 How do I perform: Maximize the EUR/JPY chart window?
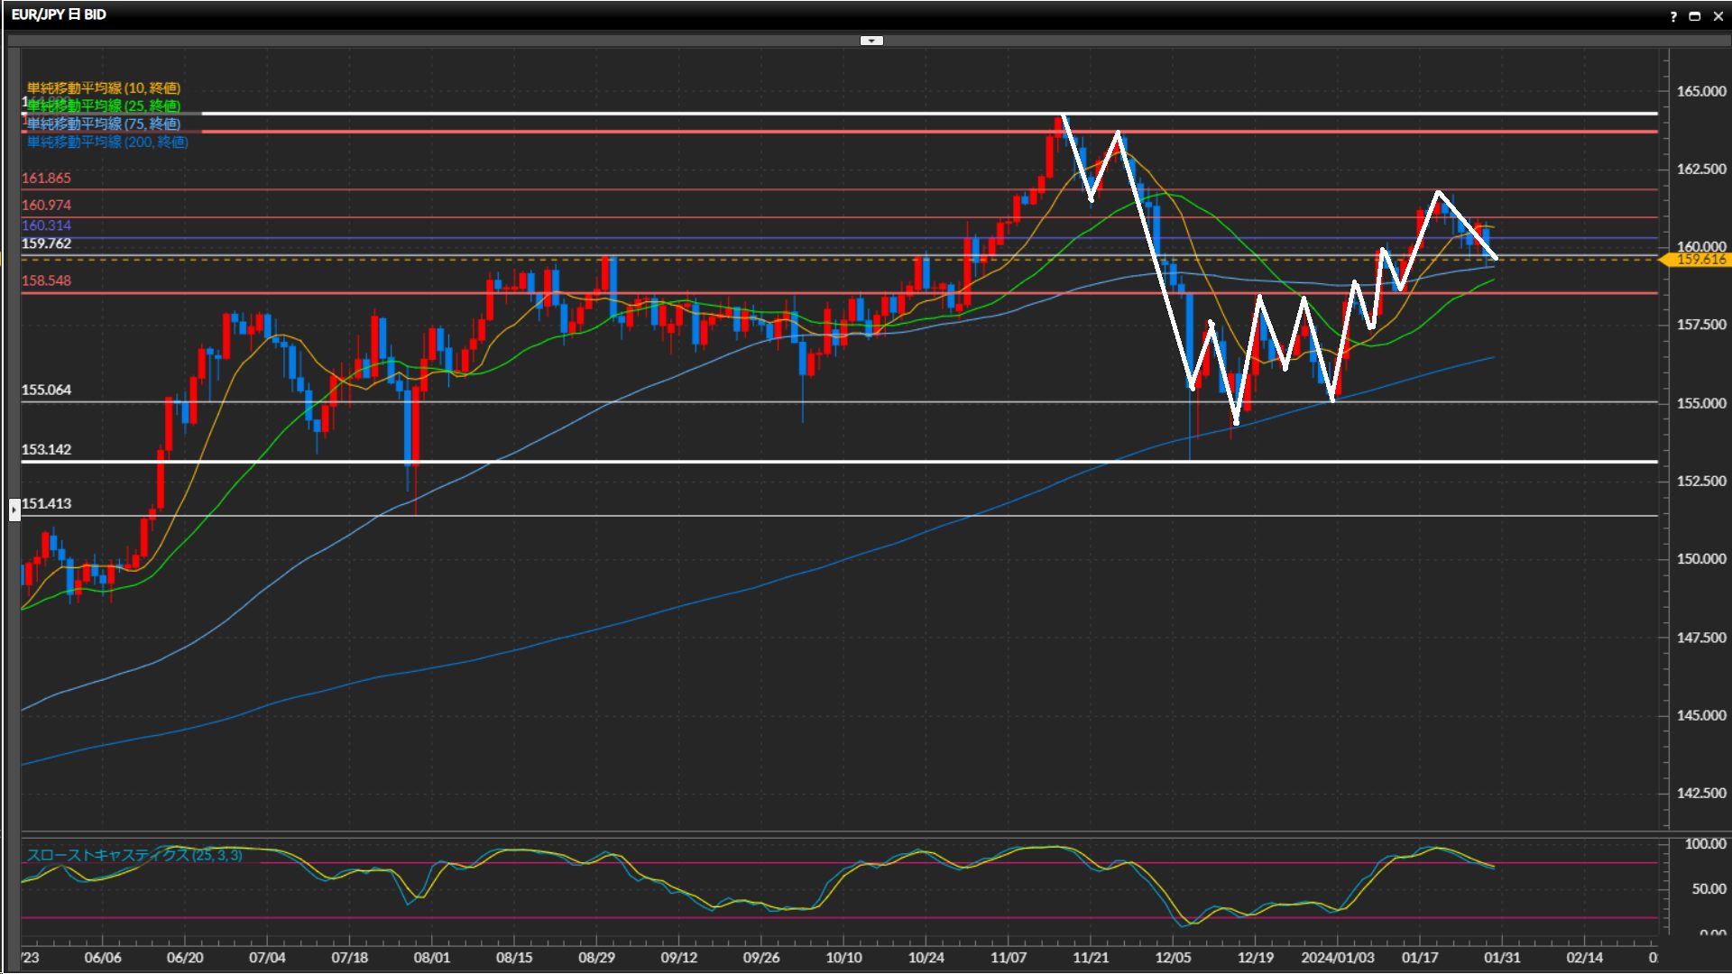pyautogui.click(x=1694, y=16)
